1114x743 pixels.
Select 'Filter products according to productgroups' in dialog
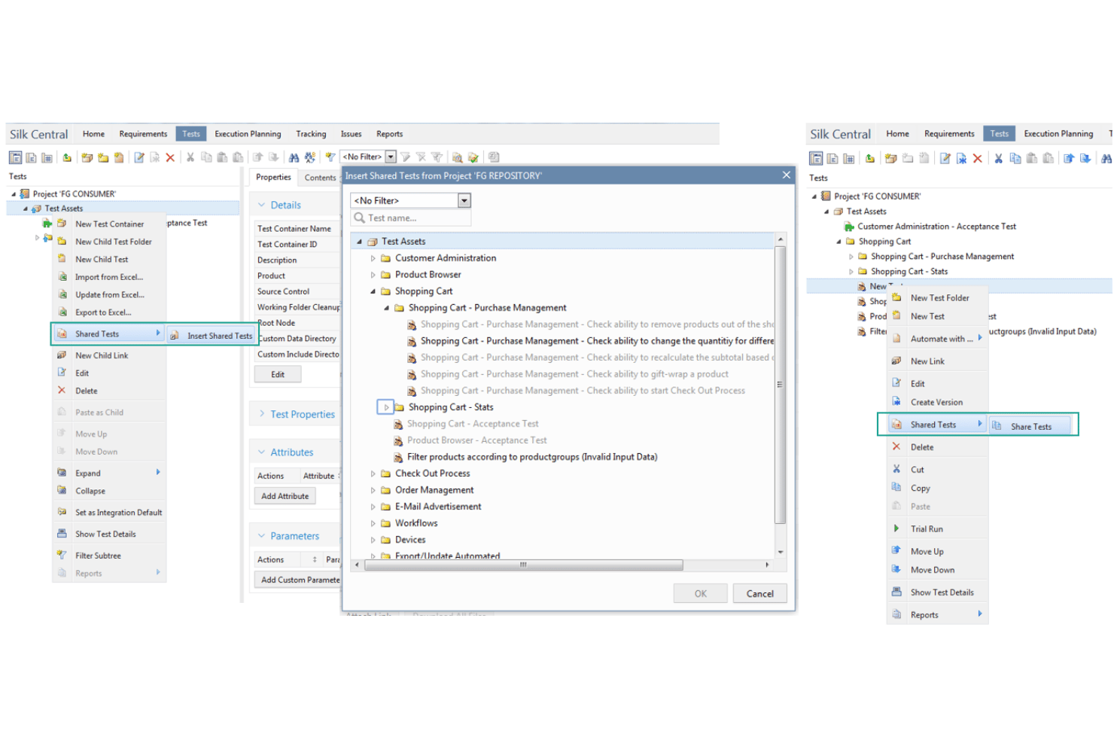tap(532, 457)
